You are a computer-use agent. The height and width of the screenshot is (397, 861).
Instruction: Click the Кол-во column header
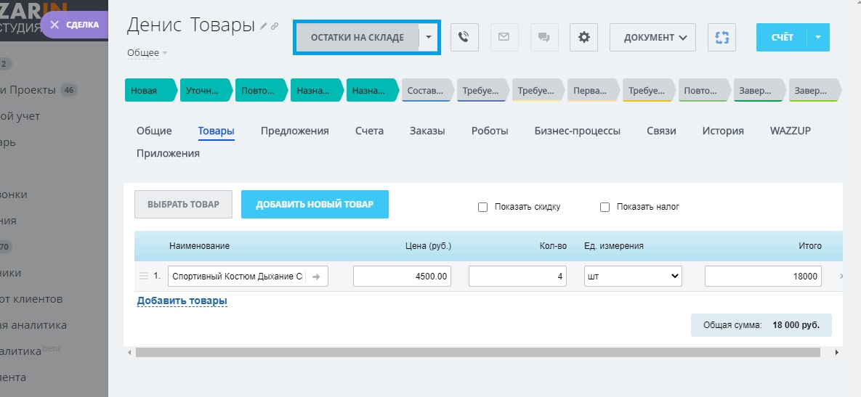[553, 245]
